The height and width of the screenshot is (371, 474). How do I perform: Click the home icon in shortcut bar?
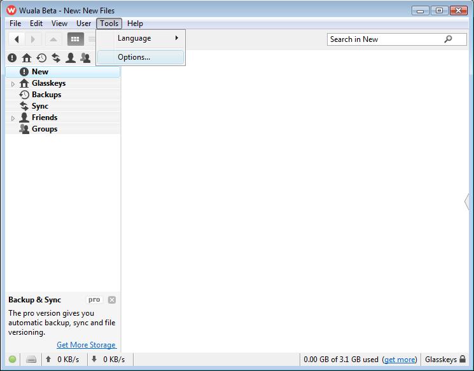click(27, 58)
